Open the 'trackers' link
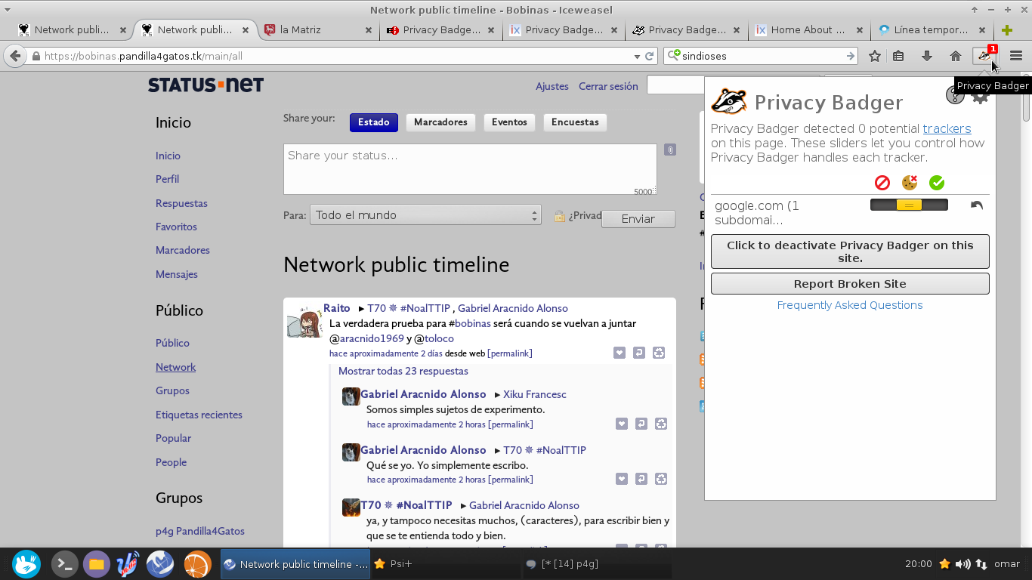The image size is (1032, 580). click(x=947, y=129)
